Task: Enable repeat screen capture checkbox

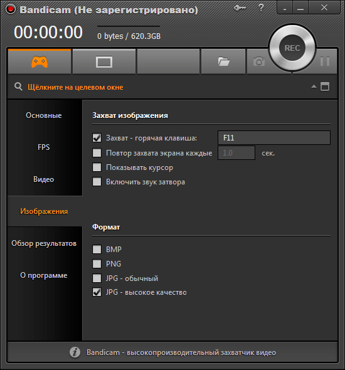Action: (x=97, y=152)
